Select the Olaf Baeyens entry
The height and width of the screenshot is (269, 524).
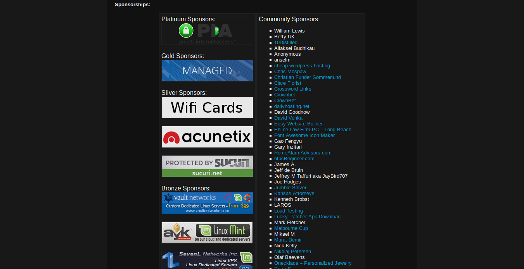click(x=289, y=257)
